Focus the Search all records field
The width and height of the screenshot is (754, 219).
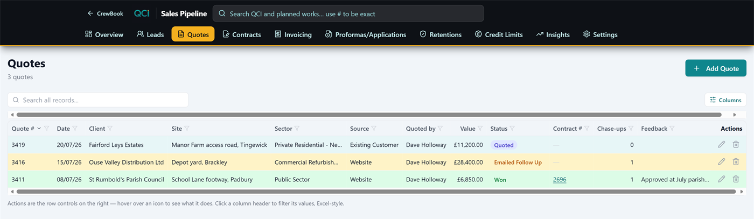click(98, 100)
